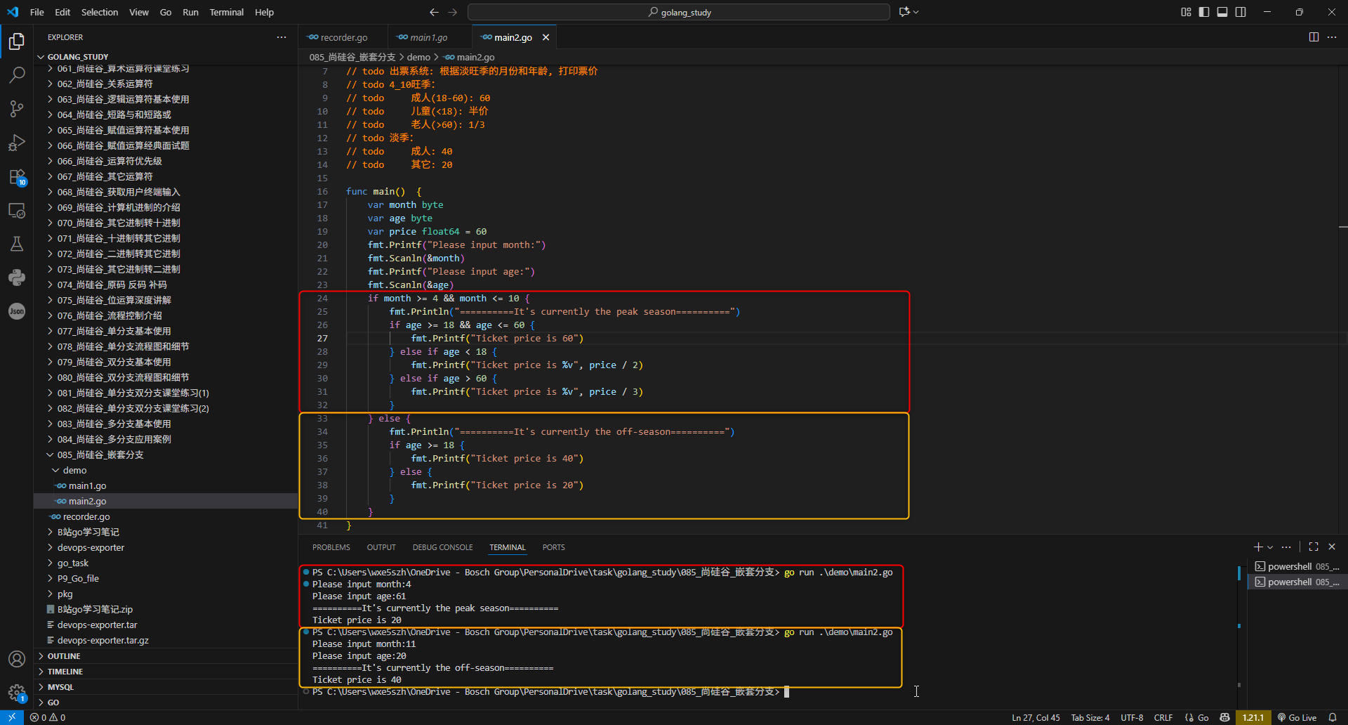
Task: Open Explorer Views and More Actions ellipsis
Action: point(282,37)
